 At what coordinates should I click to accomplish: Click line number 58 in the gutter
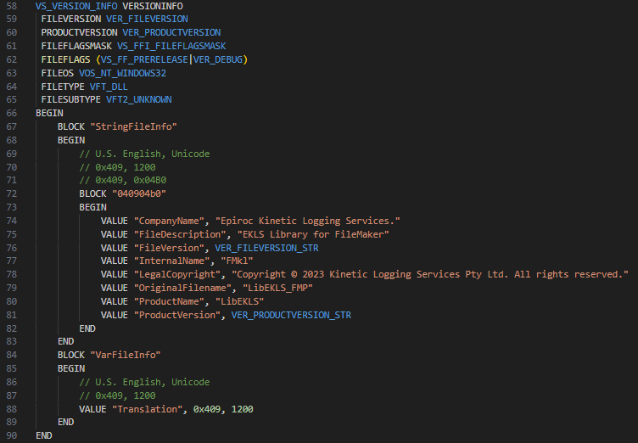(11, 5)
